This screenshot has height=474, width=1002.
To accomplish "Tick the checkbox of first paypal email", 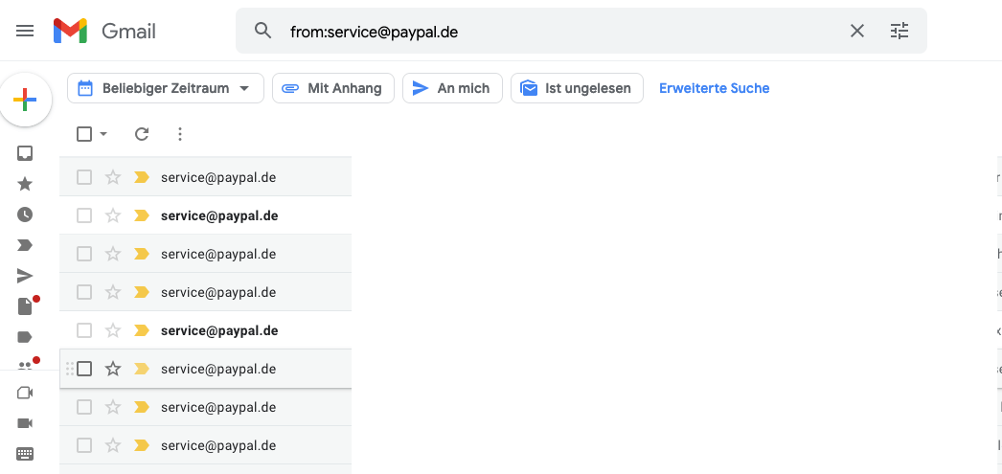I will (x=84, y=177).
